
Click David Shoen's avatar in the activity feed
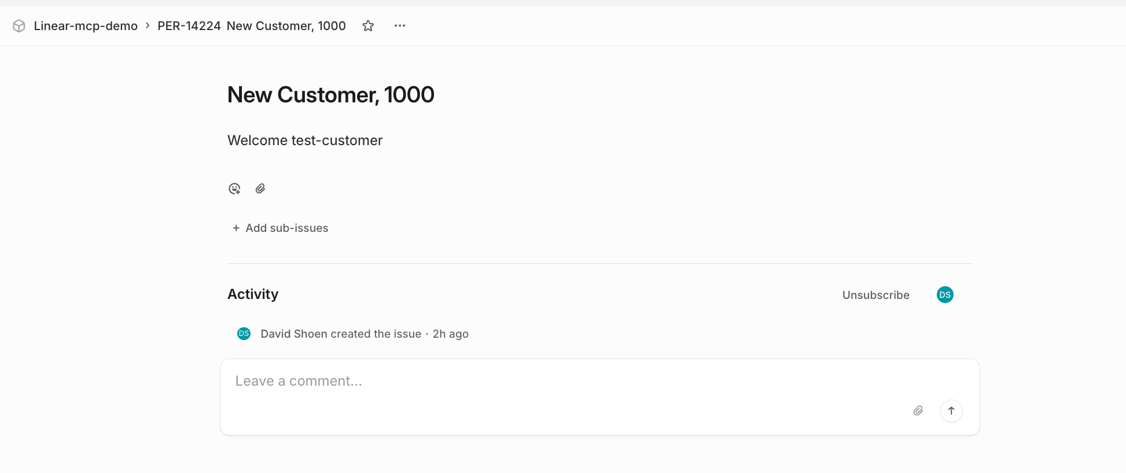[244, 334]
